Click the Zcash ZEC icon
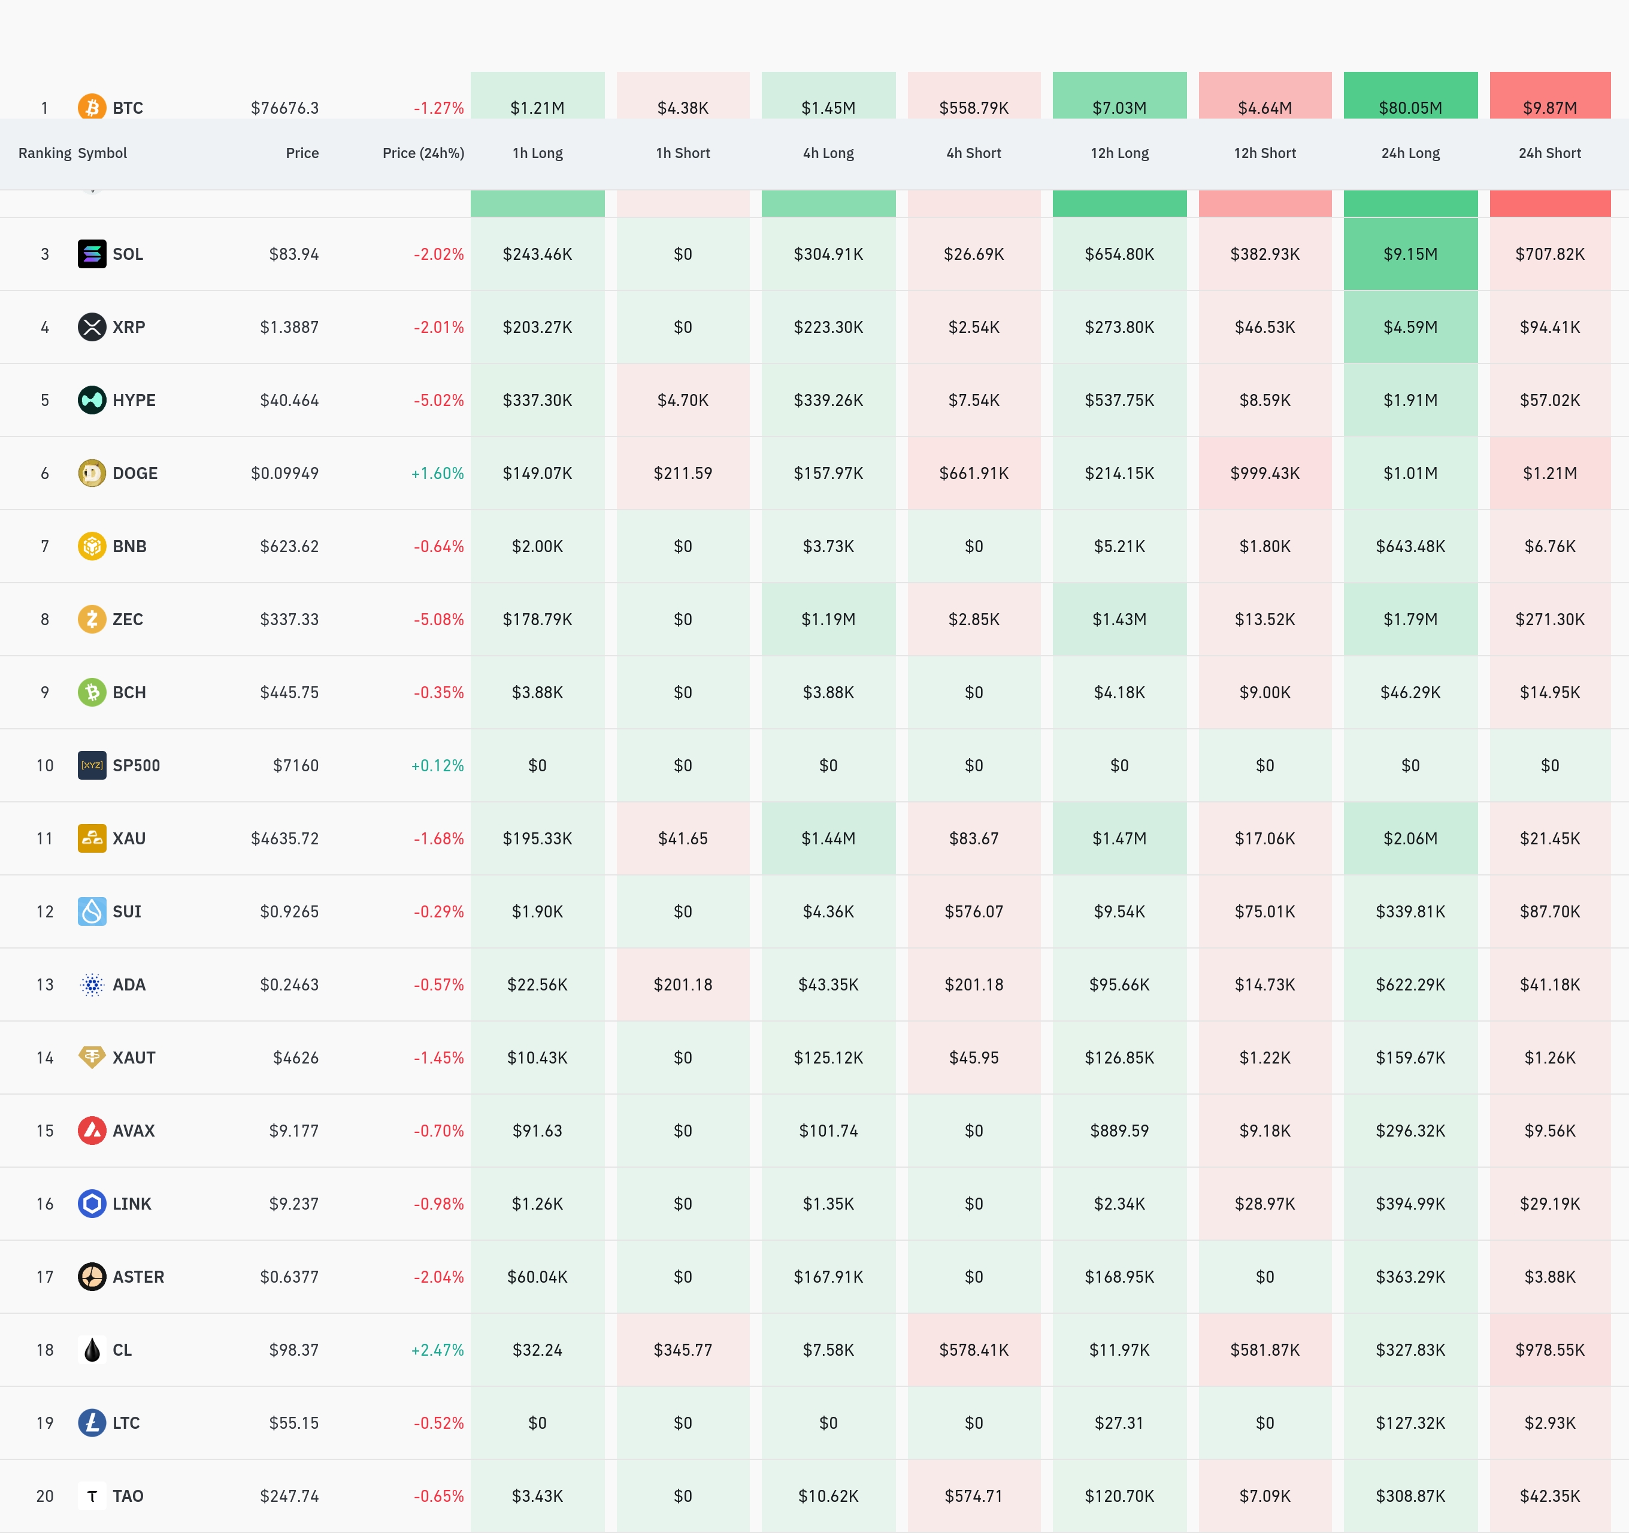This screenshot has width=1629, height=1533. tap(92, 619)
